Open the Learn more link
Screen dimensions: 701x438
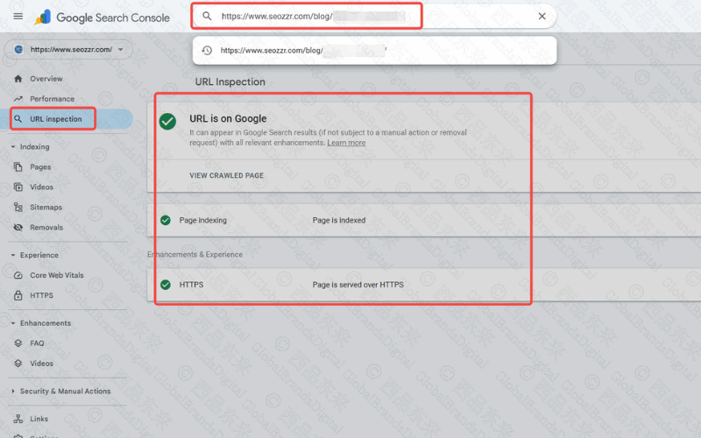(x=346, y=143)
